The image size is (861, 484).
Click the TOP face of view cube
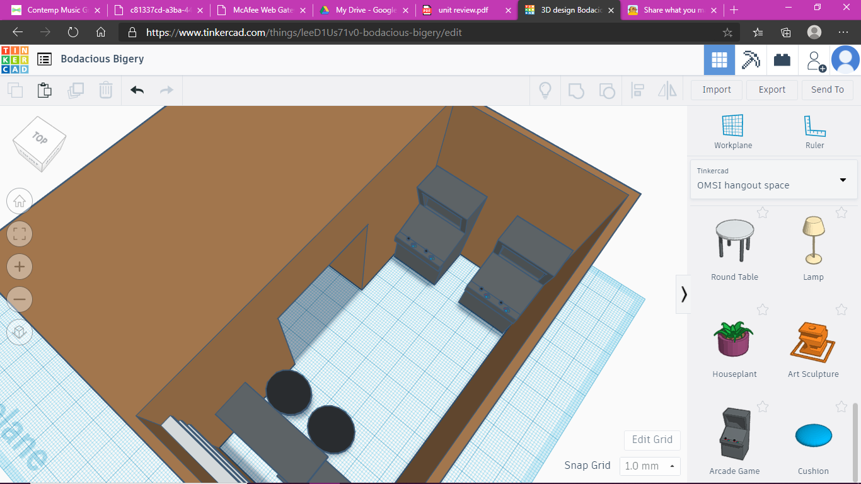point(40,138)
